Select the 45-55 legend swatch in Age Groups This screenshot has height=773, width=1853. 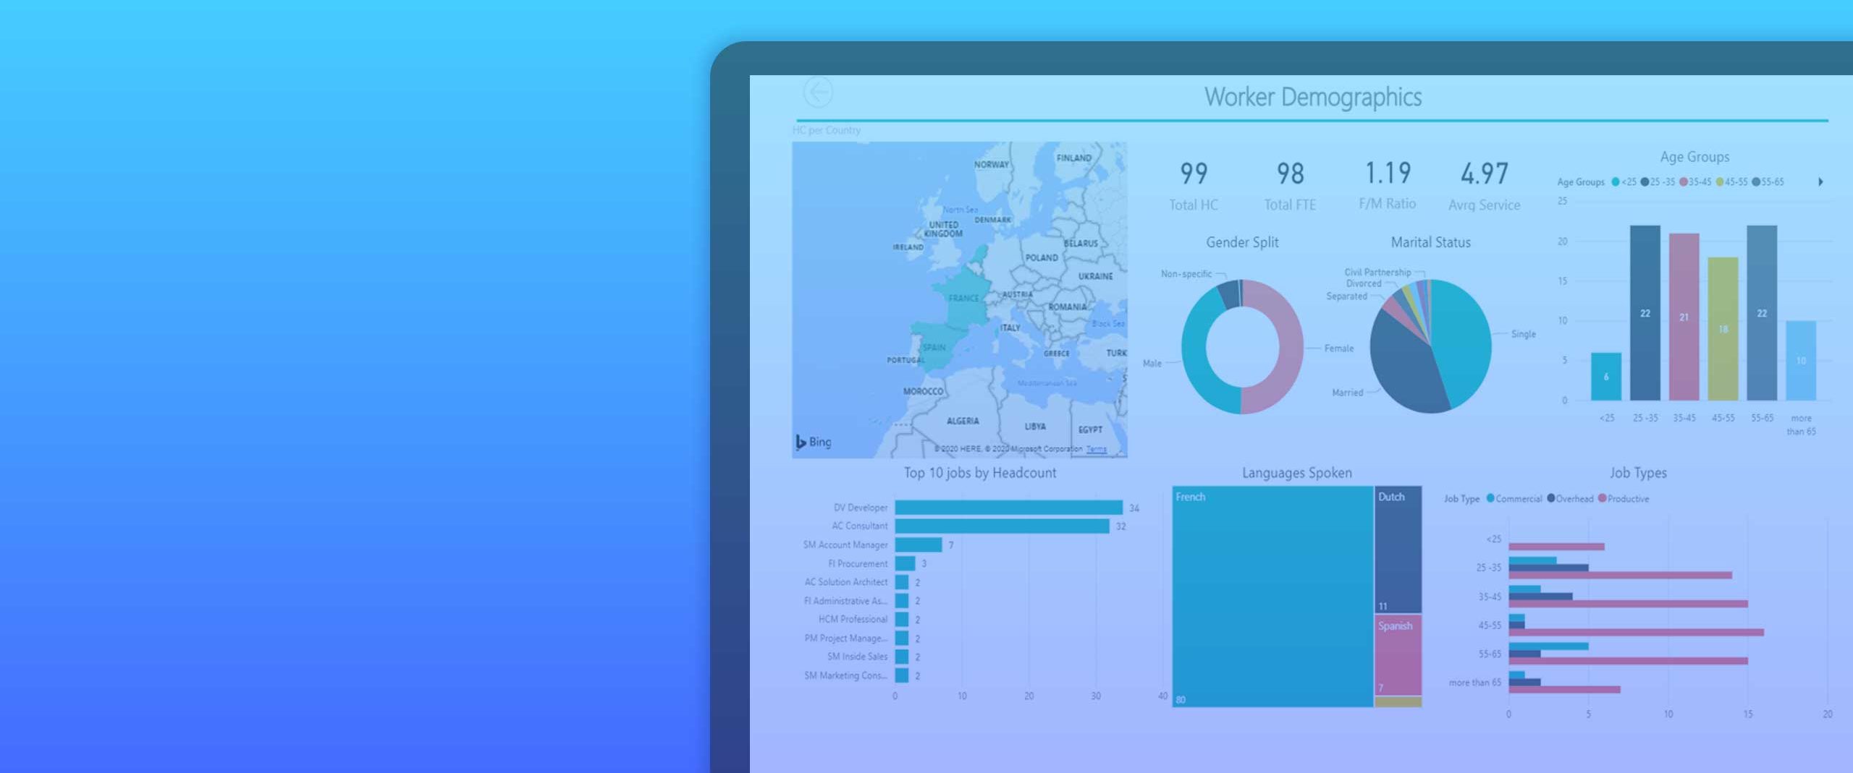[x=1720, y=182]
